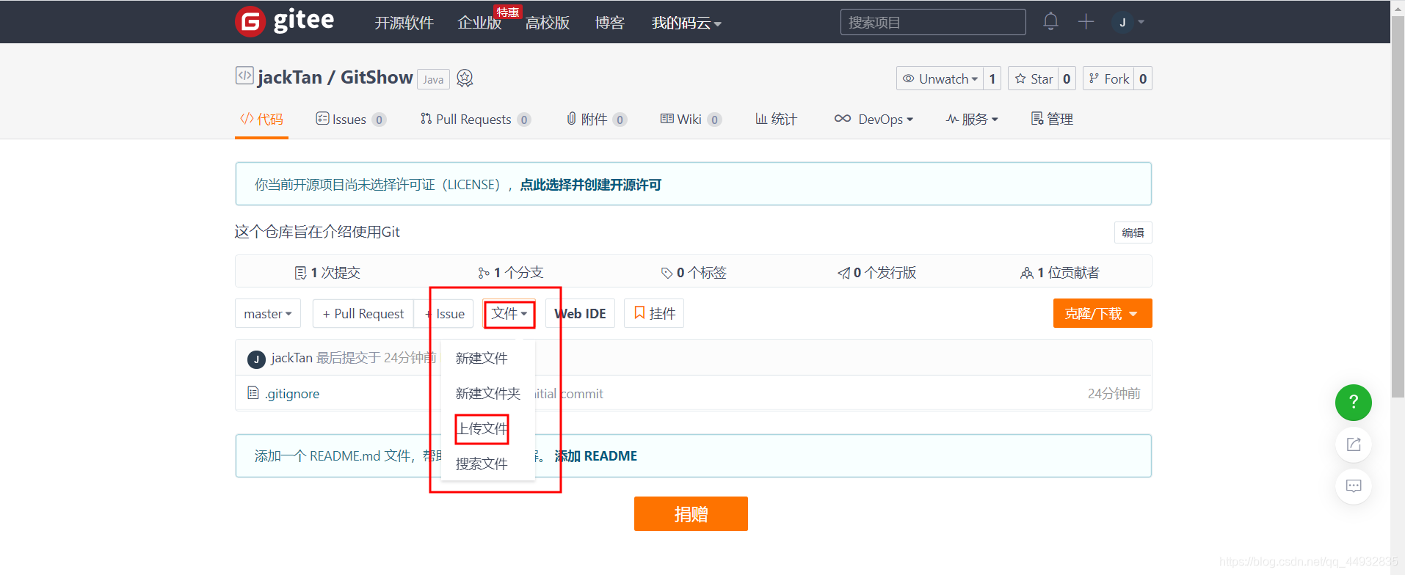Click the Java language tag

tap(433, 79)
